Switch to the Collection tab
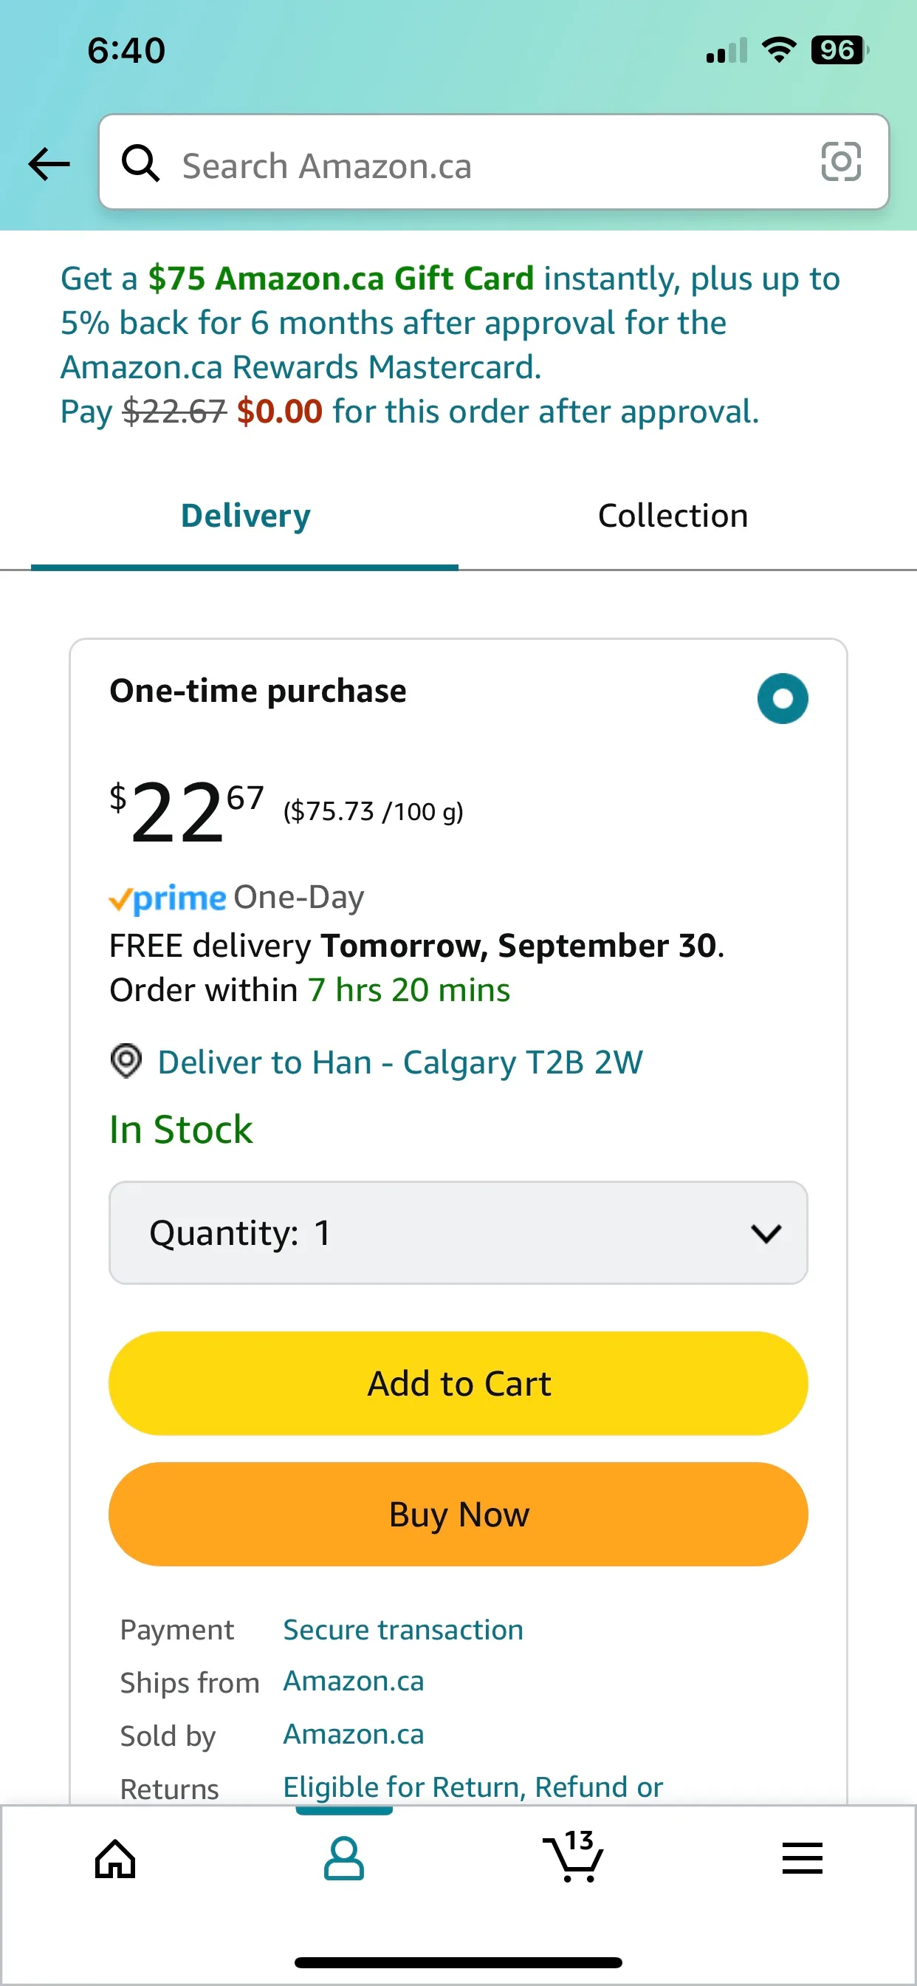This screenshot has height=1986, width=917. pos(671,515)
